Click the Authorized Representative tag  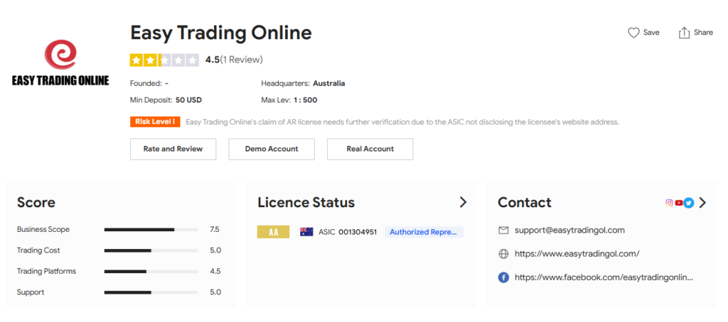424,232
